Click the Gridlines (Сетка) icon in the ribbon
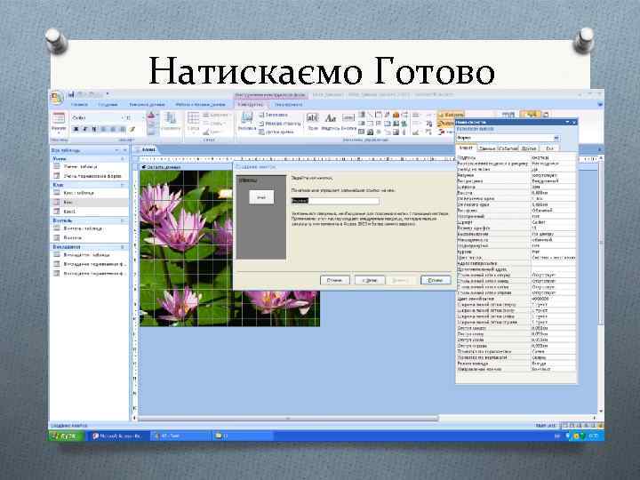This screenshot has height=480, width=640. tap(193, 123)
